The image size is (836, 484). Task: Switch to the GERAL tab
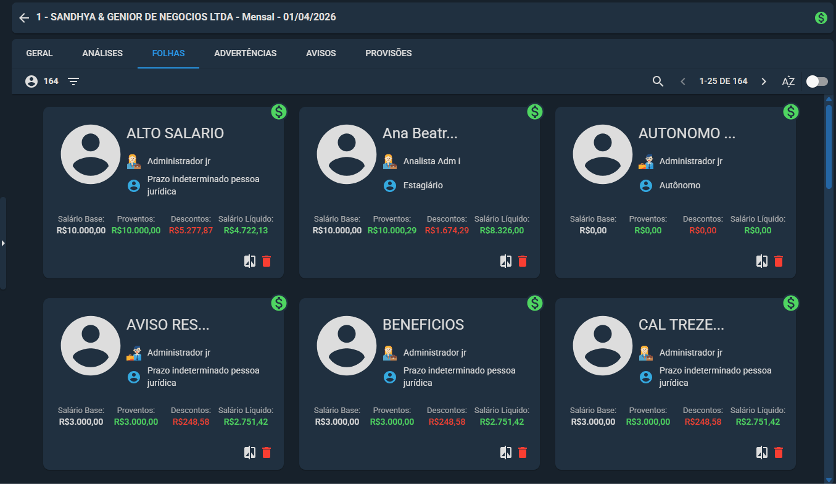(x=39, y=53)
